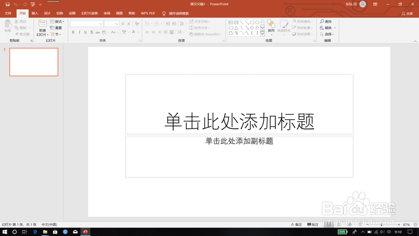Switch to the Design (设计) tab
The height and width of the screenshot is (236, 419).
pyautogui.click(x=47, y=13)
